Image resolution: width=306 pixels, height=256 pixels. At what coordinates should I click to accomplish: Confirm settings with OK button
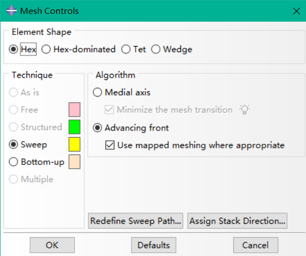(52, 245)
